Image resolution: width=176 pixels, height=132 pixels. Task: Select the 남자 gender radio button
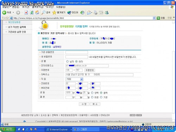tap(67, 61)
